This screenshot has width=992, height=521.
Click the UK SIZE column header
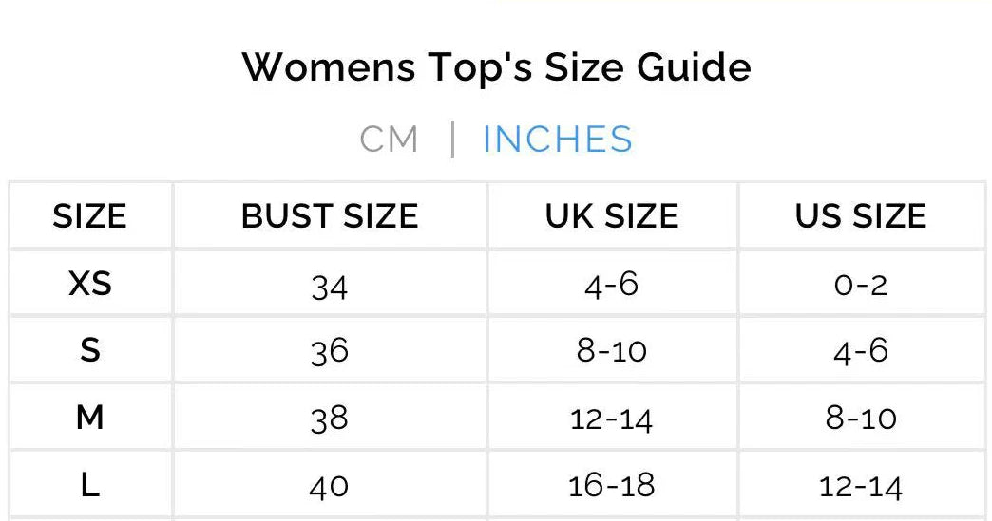tap(612, 216)
